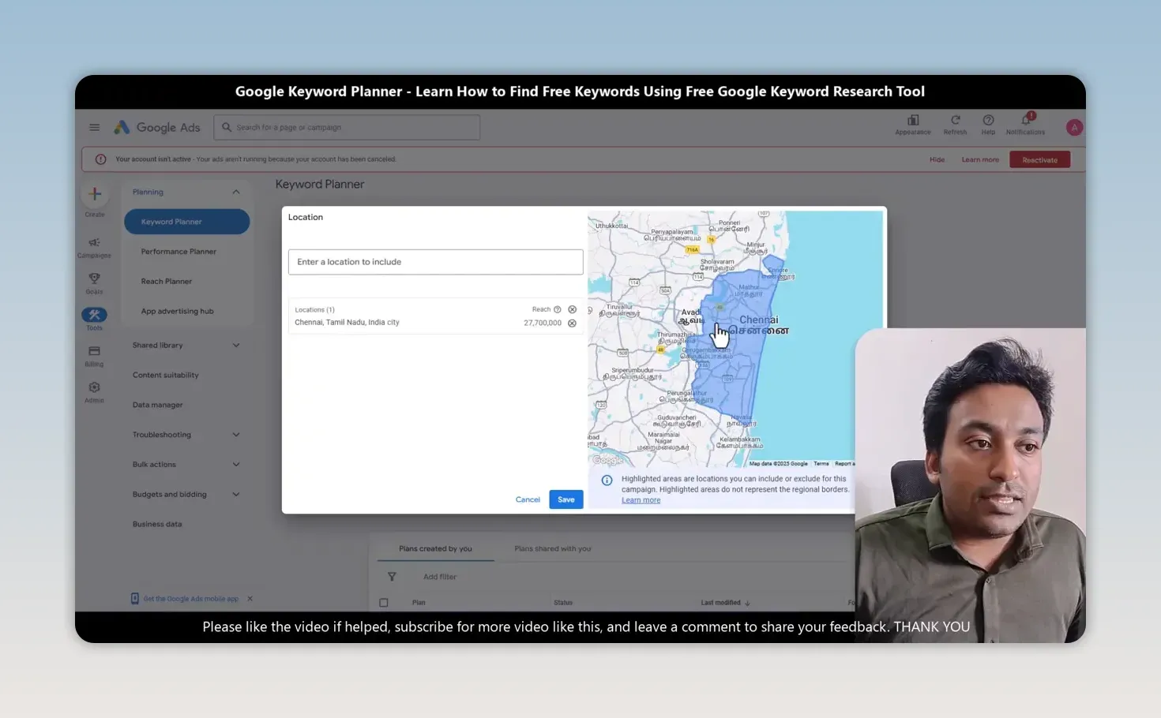Click Learn more on the account banner
1161x718 pixels.
(980, 160)
